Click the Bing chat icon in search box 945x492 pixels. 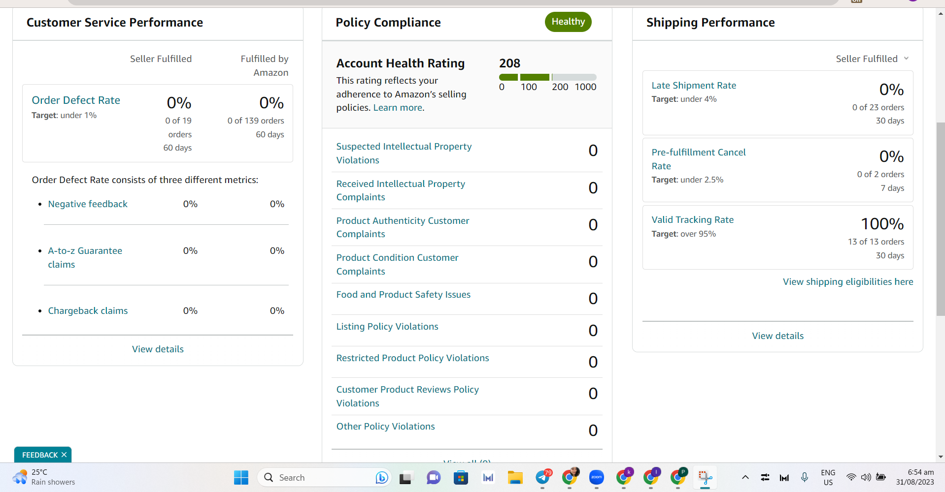pos(381,477)
